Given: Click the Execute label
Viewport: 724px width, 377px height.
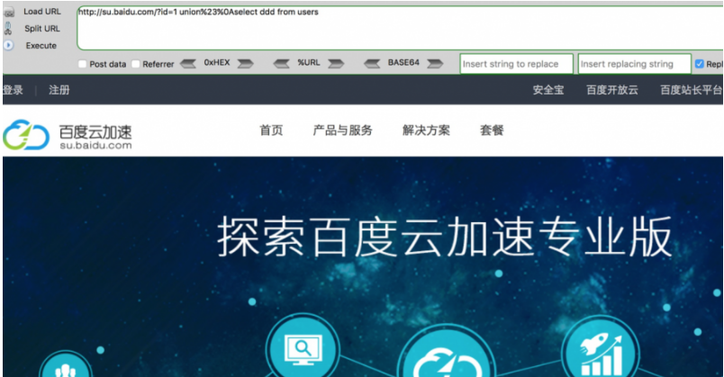Looking at the screenshot, I should tap(41, 46).
